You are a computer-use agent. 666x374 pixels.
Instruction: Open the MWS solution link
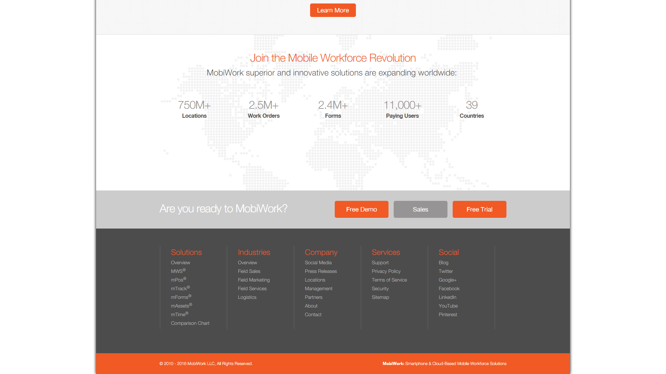pos(178,271)
